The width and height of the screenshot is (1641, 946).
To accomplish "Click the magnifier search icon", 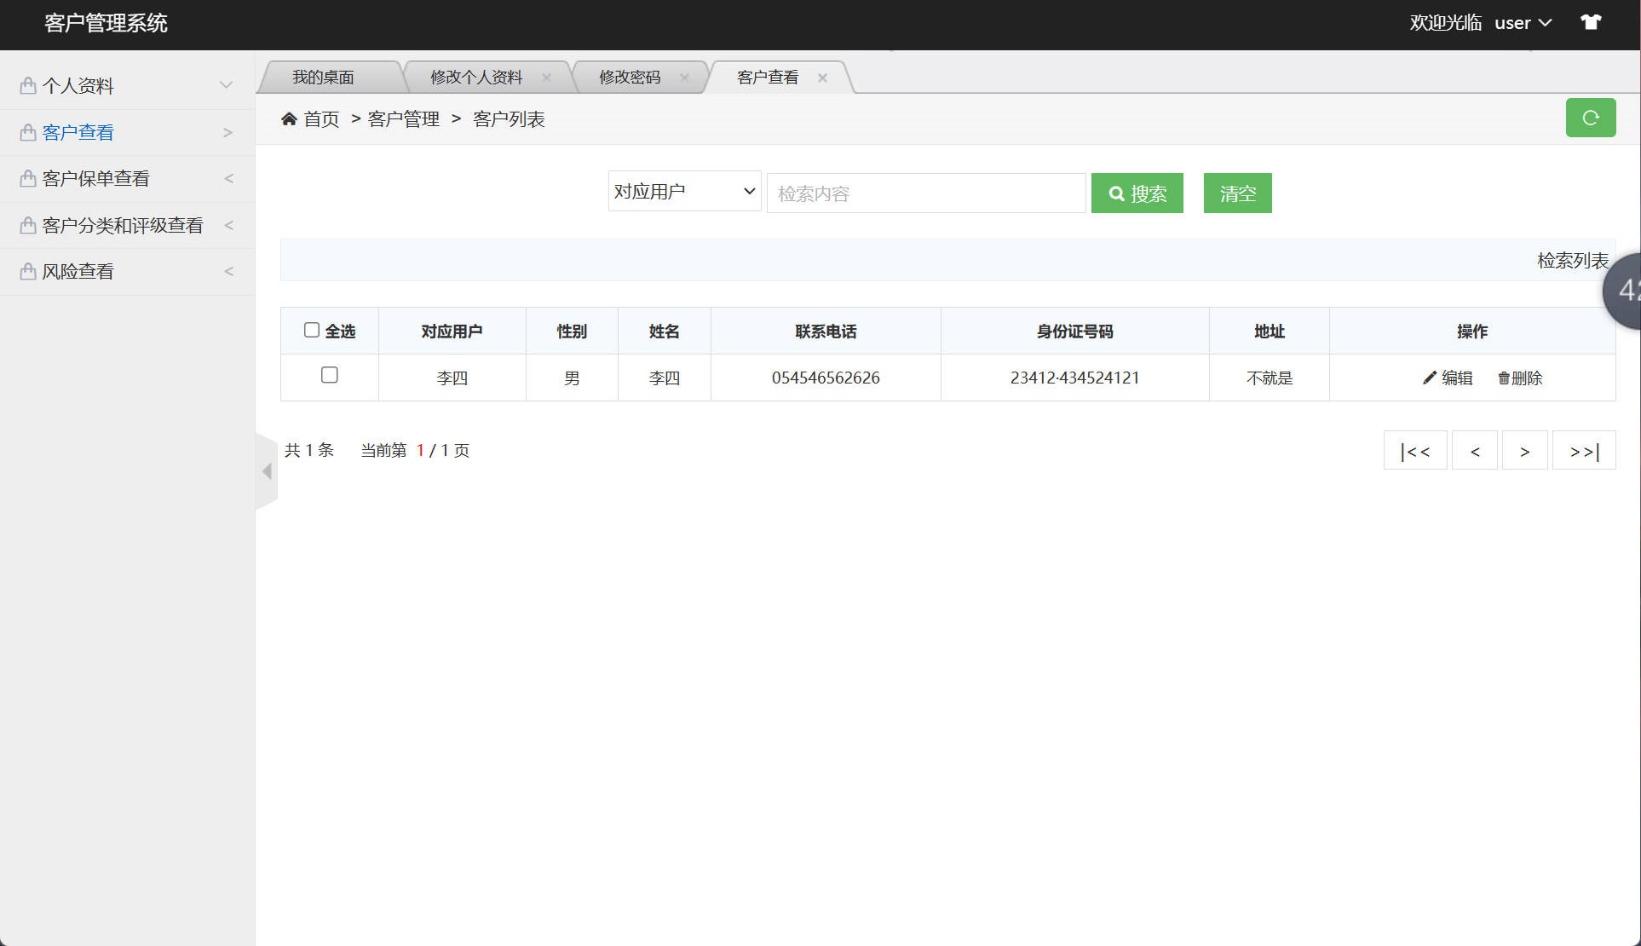I will (1116, 193).
